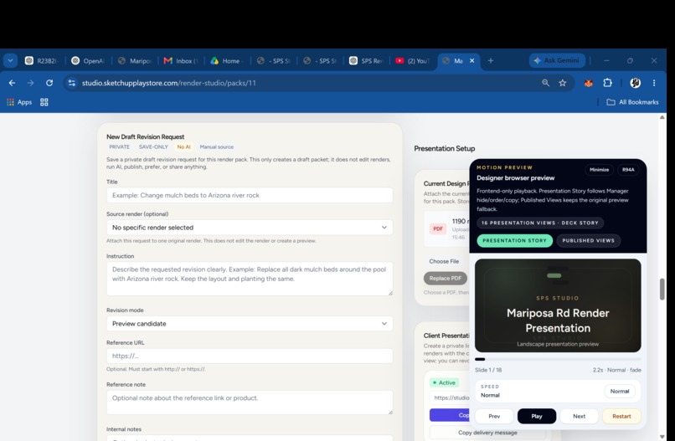Screen dimensions: 675x441
Task: Click the R94A badge
Action: coord(628,170)
